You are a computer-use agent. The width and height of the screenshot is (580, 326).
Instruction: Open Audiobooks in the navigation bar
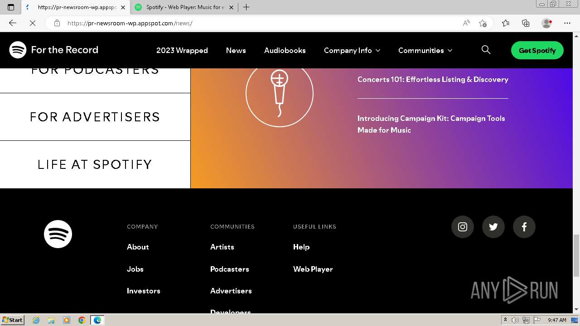click(285, 50)
